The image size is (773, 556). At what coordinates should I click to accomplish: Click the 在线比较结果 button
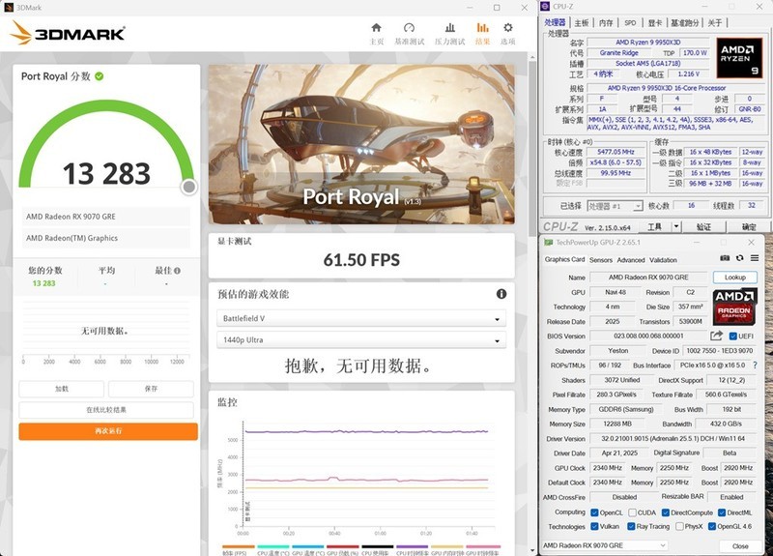tap(106, 410)
